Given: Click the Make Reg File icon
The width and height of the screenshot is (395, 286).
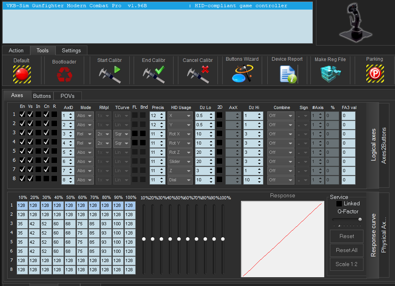Looking at the screenshot, I should [x=330, y=73].
